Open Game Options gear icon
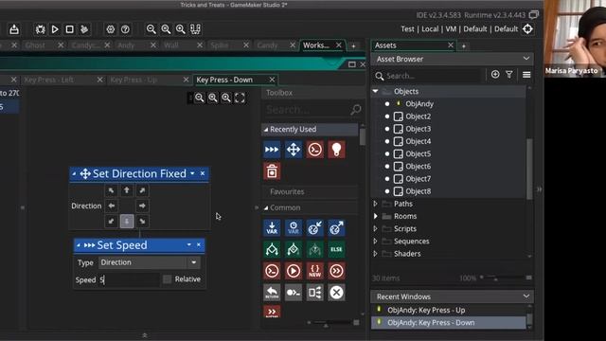606x341 pixels. tap(111, 29)
